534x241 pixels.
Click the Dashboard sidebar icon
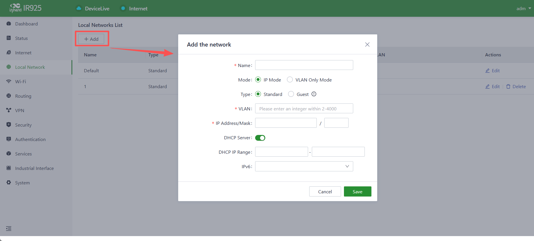click(x=9, y=24)
